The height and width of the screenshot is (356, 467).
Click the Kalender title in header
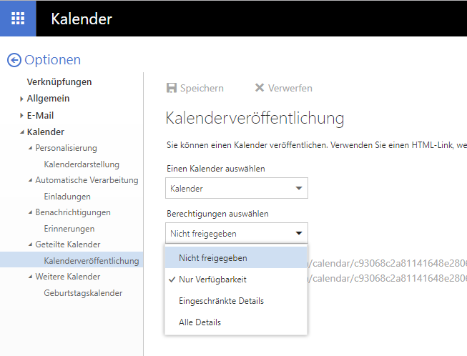[x=82, y=19]
